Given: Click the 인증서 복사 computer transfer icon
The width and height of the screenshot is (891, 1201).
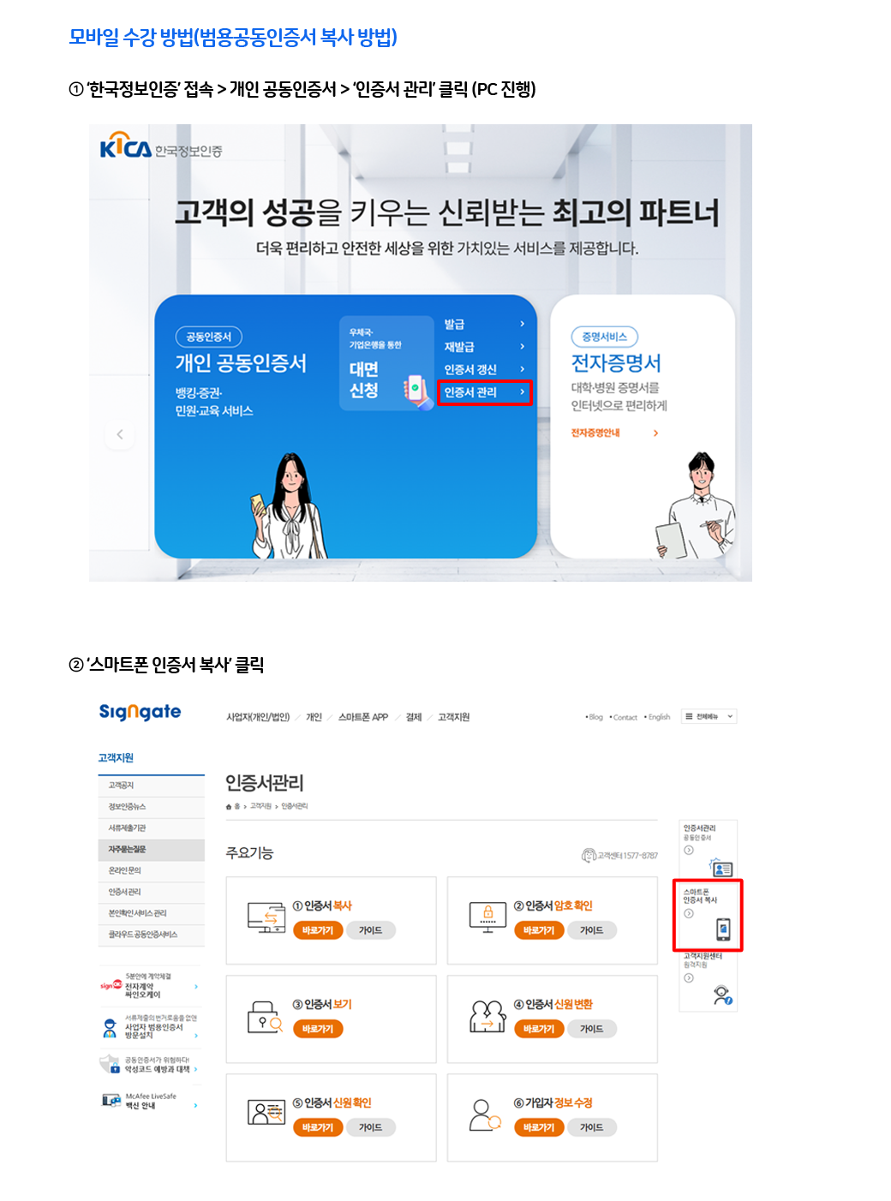Looking at the screenshot, I should 266,917.
